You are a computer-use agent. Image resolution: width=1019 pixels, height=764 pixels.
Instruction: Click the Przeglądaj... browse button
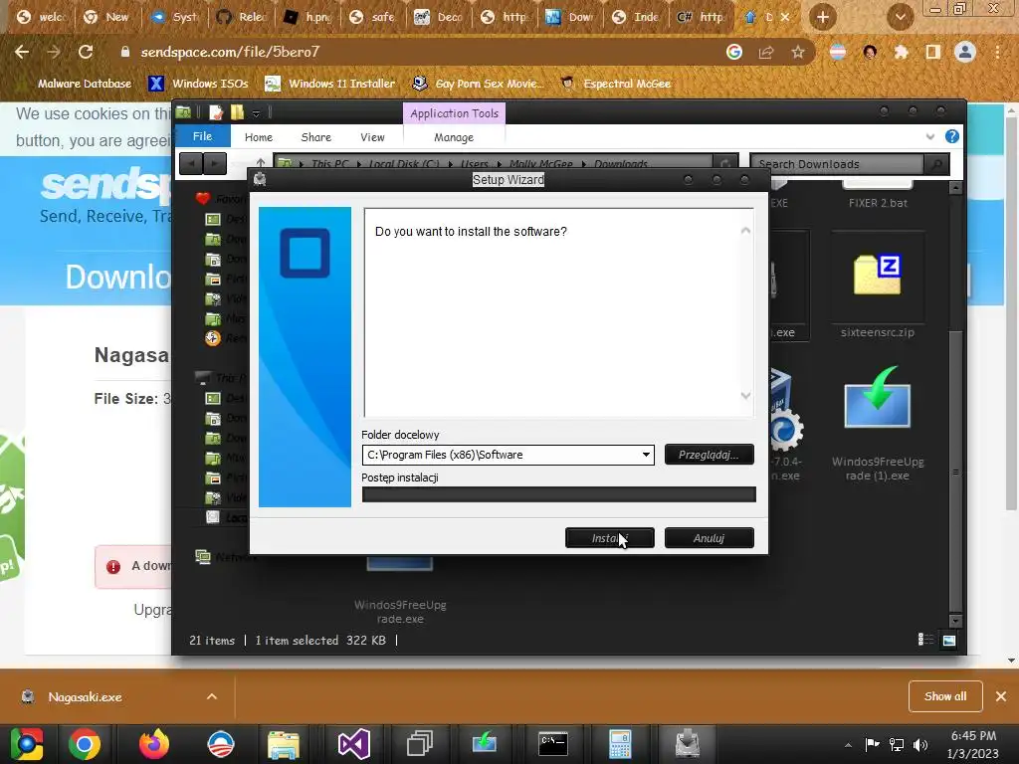point(709,454)
